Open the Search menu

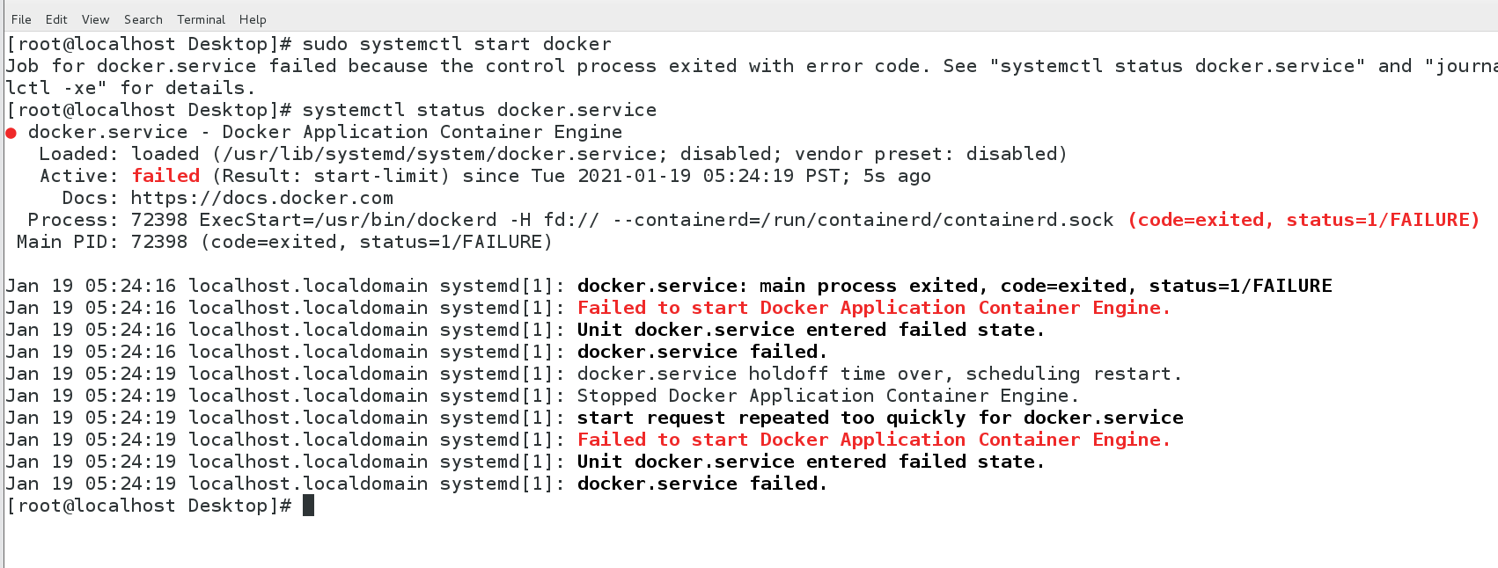(x=143, y=19)
